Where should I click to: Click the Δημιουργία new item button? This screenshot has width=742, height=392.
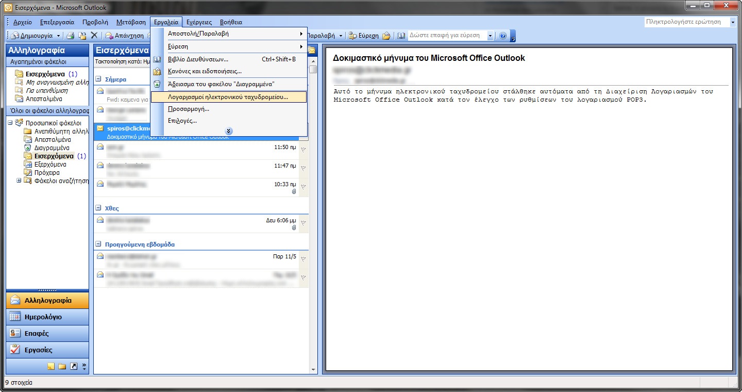(x=32, y=36)
